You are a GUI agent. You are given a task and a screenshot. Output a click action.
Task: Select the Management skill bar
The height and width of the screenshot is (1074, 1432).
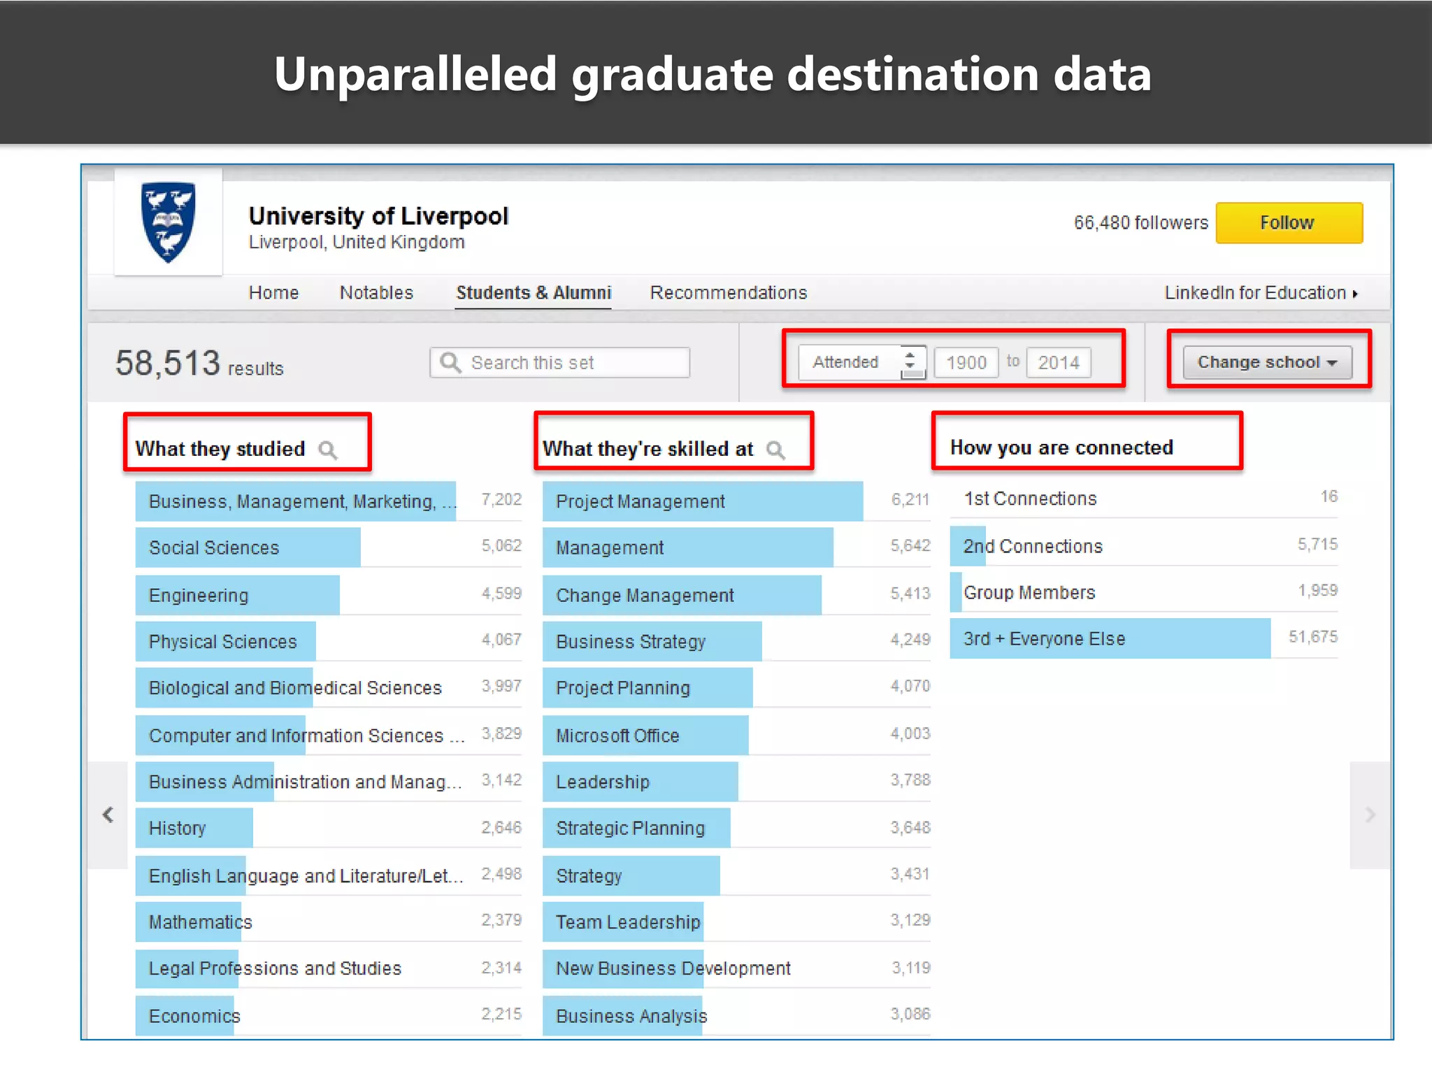pyautogui.click(x=736, y=547)
